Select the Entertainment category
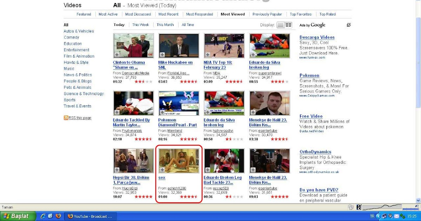This screenshot has height=221, width=421. tap(76, 50)
